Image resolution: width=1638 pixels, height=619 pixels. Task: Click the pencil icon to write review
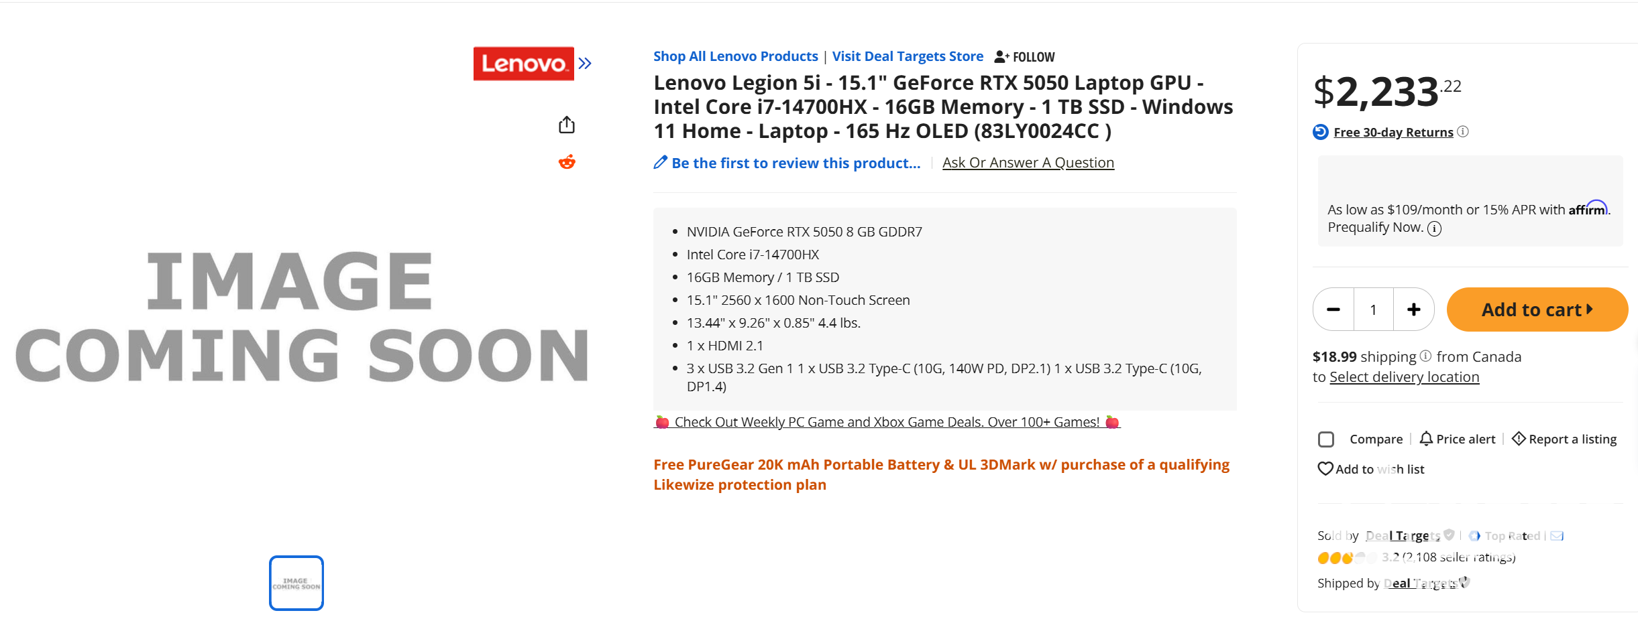tap(661, 162)
